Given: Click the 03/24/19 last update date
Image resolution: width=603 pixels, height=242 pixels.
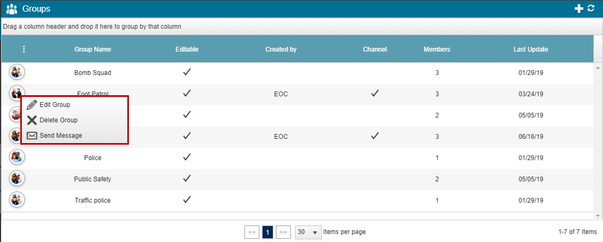Looking at the screenshot, I should pyautogui.click(x=531, y=94).
